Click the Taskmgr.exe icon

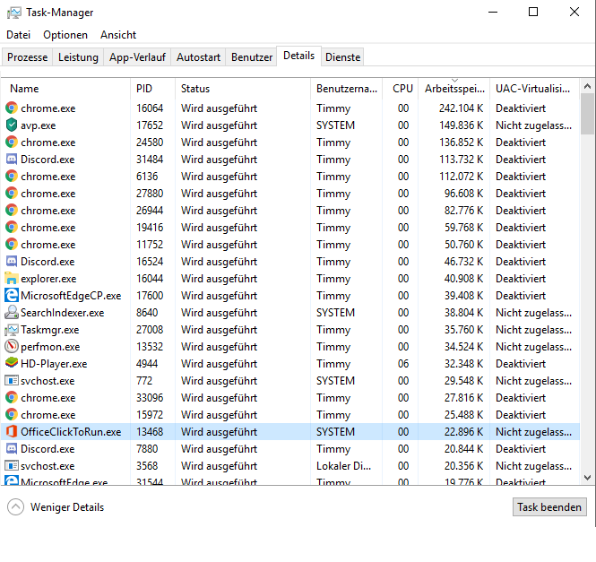coord(12,329)
